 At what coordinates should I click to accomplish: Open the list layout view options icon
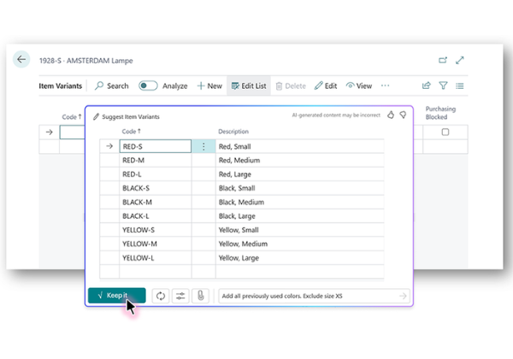point(460,85)
